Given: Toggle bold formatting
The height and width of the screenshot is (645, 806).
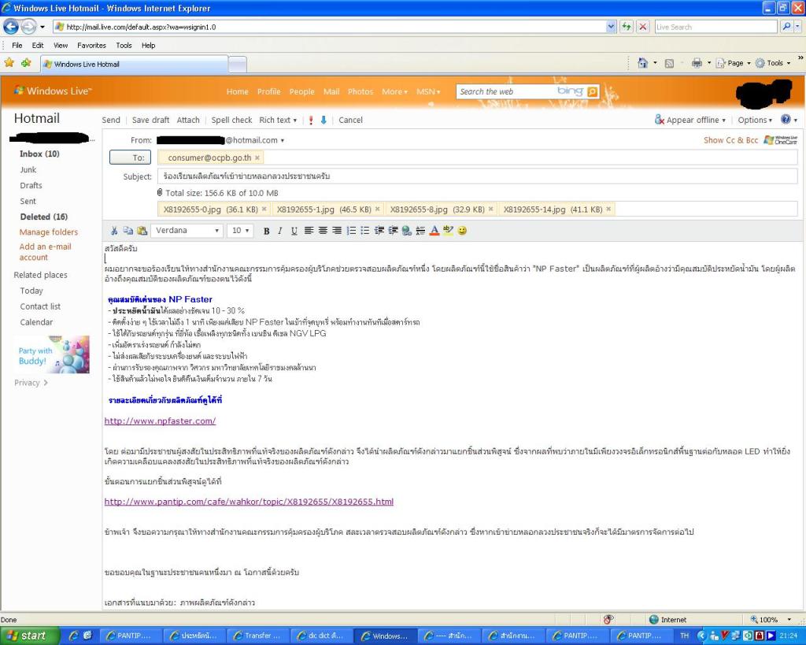Looking at the screenshot, I should [x=266, y=231].
